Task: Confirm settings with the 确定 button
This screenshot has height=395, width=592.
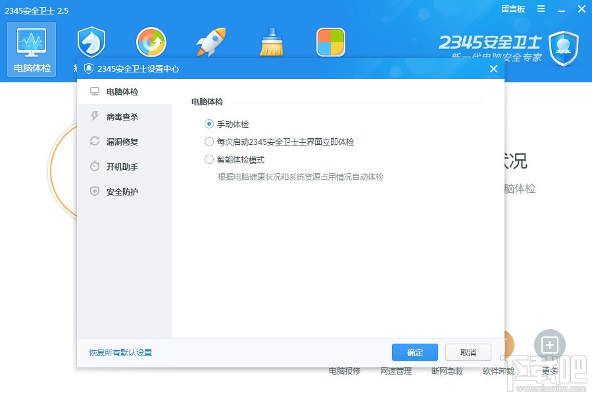Action: coord(414,352)
